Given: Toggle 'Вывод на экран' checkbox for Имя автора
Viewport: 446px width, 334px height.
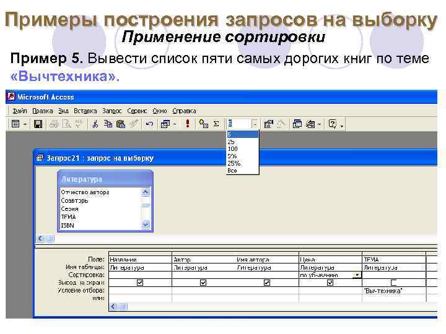Looking at the screenshot, I should [267, 283].
